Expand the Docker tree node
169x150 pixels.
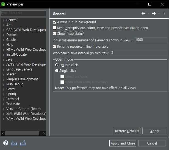[4, 35]
